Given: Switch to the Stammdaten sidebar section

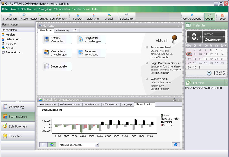Looking at the screenshot, I should pyautogui.click(x=18, y=117).
